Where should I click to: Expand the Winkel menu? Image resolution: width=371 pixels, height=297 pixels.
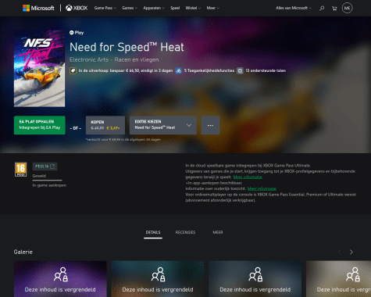[193, 8]
